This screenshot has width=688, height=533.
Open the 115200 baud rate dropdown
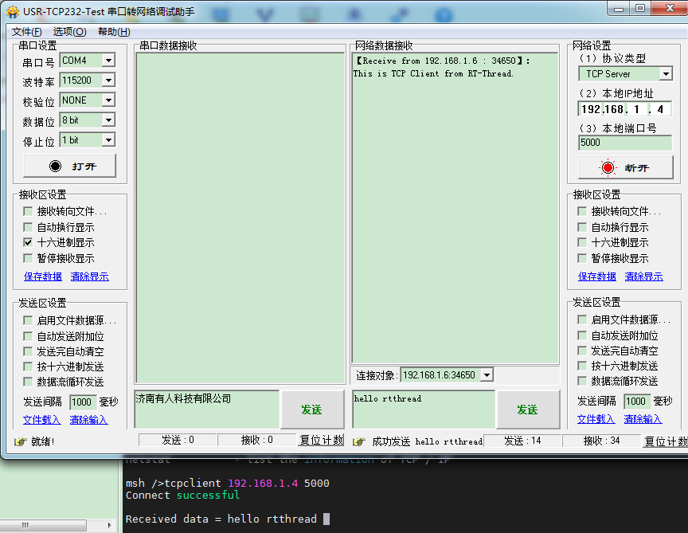tap(110, 80)
